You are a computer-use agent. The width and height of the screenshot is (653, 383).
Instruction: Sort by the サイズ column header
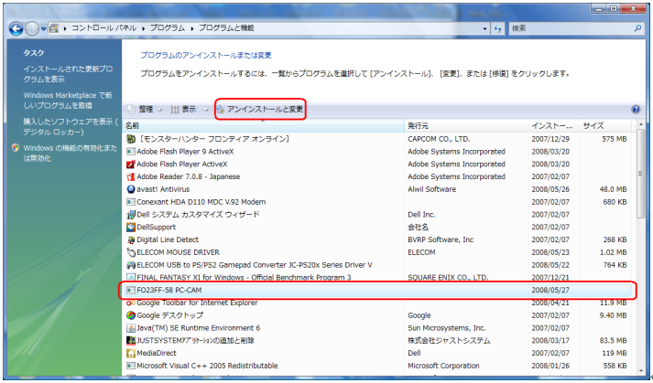coord(605,125)
